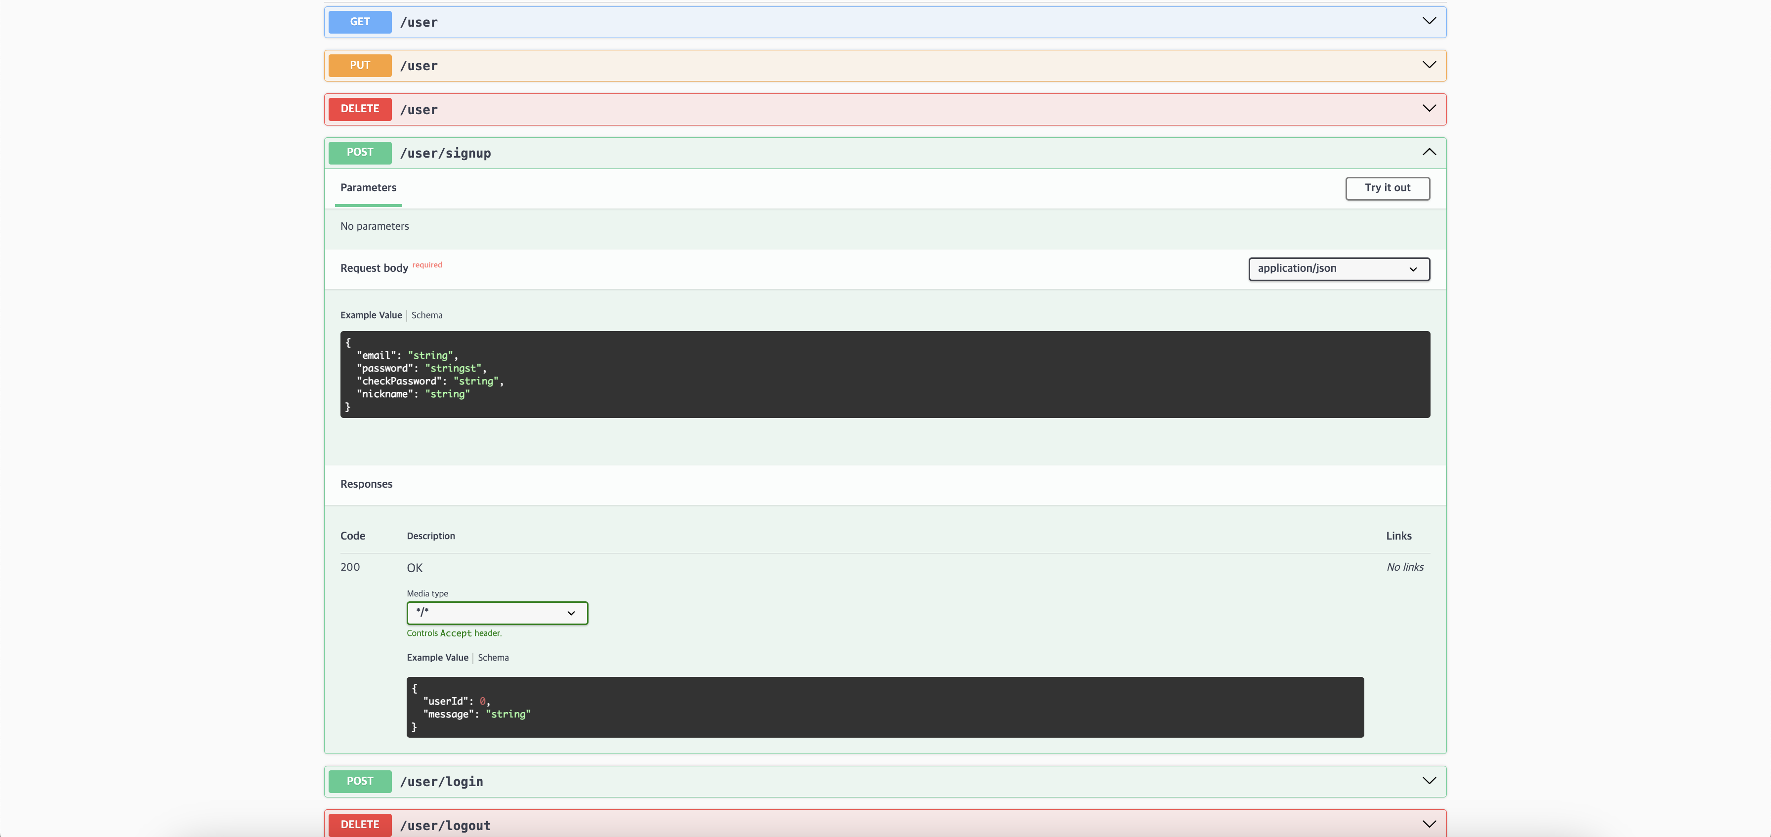Switch to request body Schema tab
The width and height of the screenshot is (1771, 837).
coord(426,315)
